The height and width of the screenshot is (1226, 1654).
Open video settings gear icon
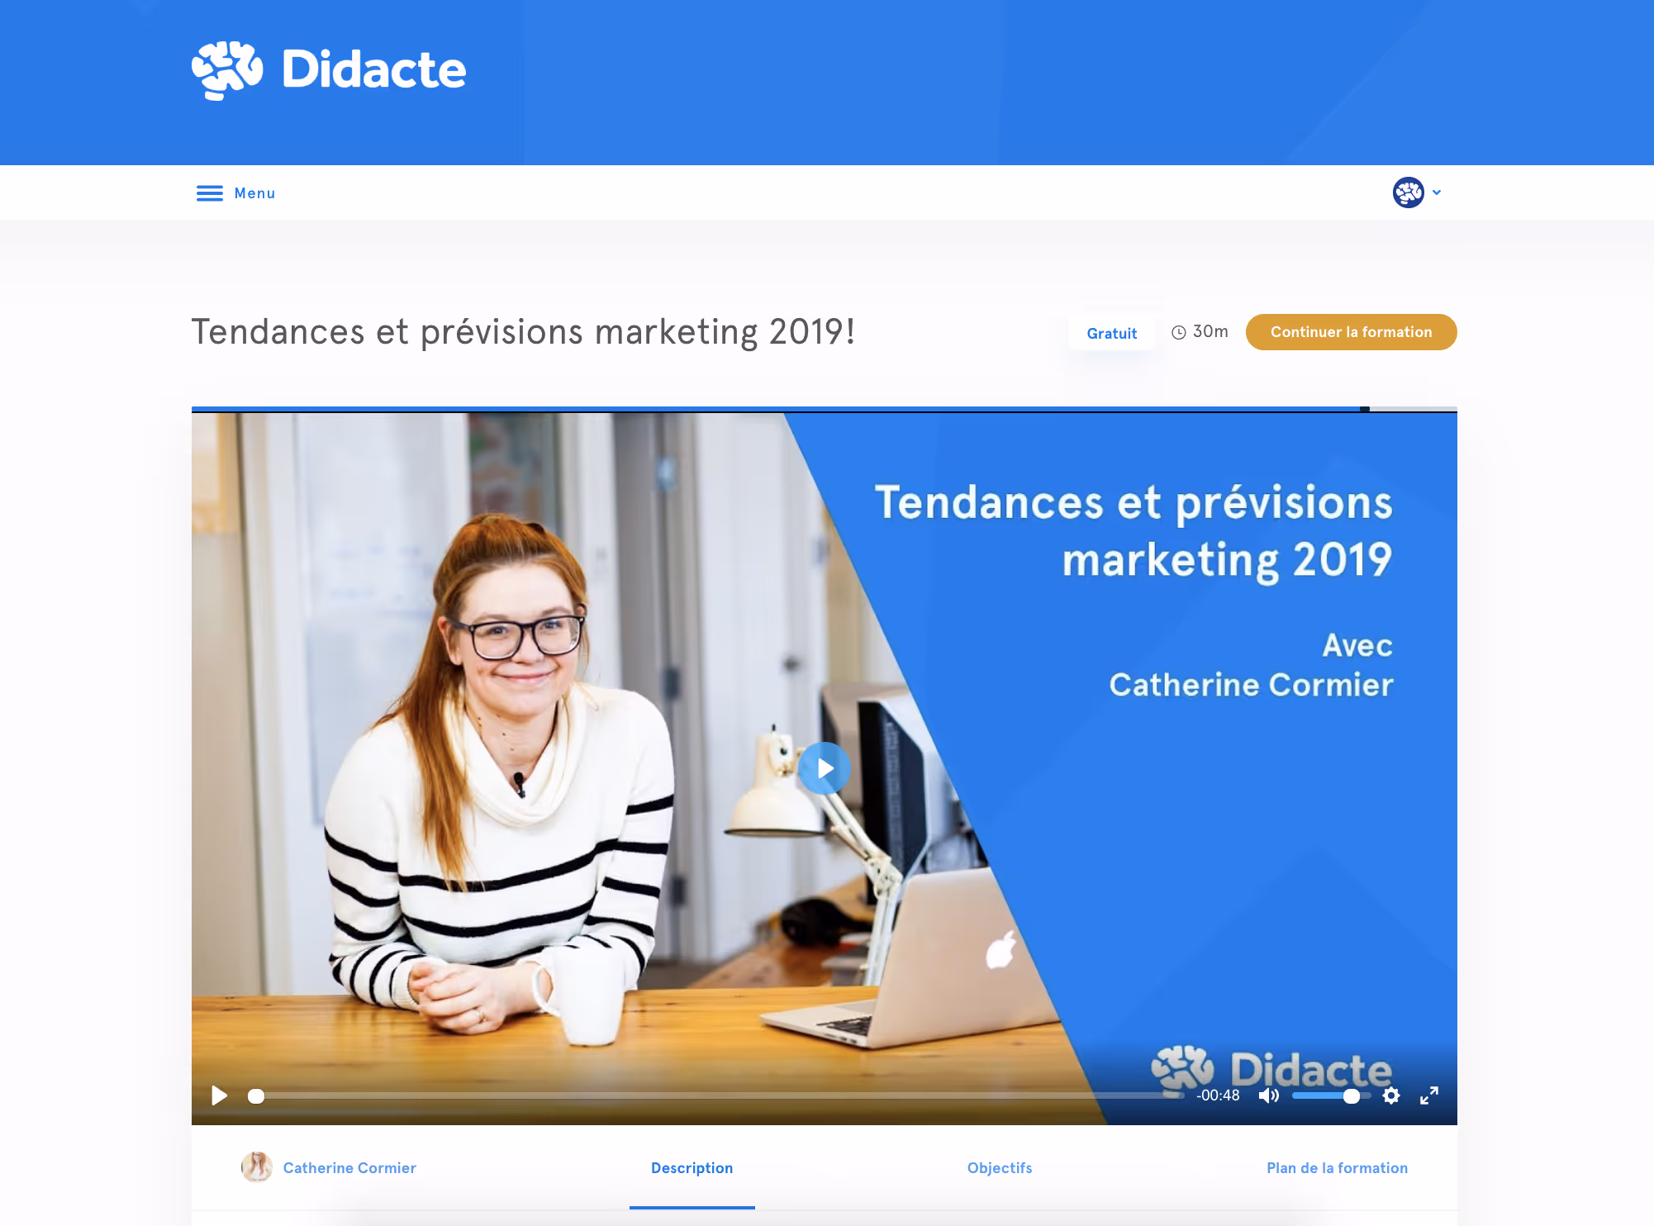(x=1391, y=1095)
